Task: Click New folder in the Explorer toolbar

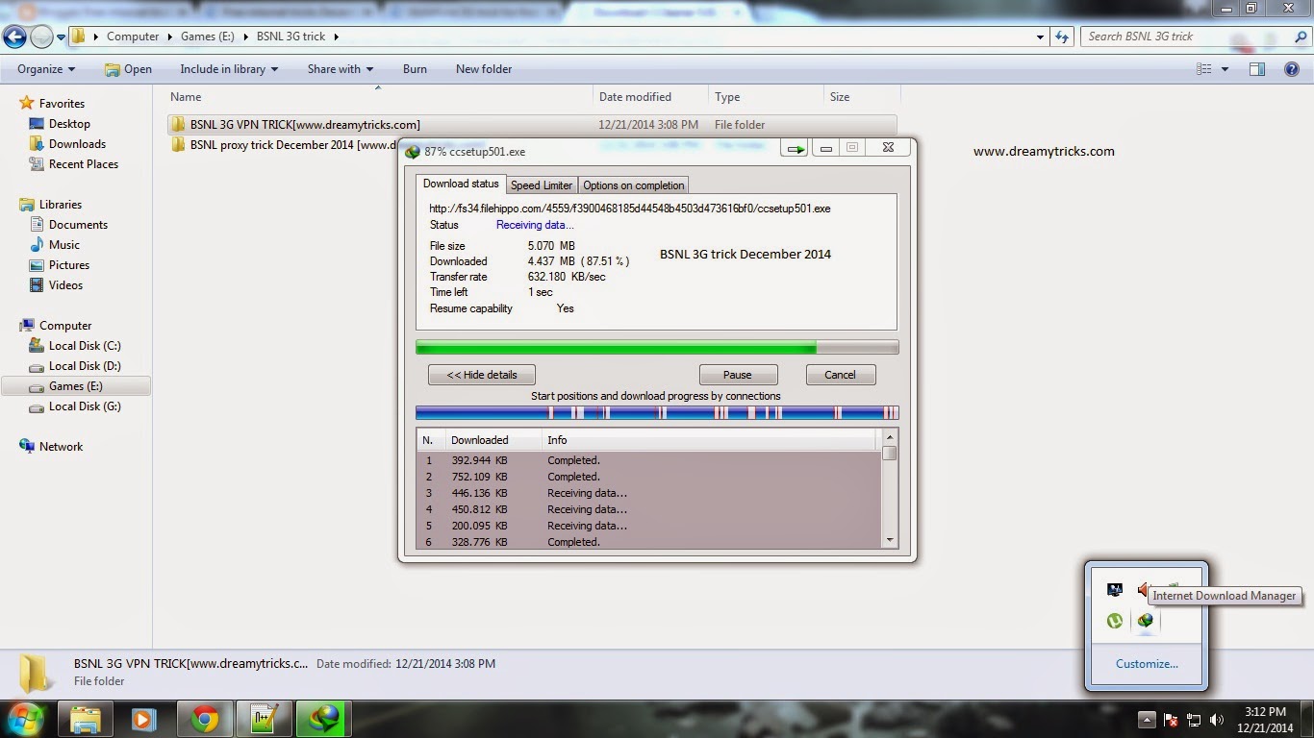Action: tap(484, 69)
